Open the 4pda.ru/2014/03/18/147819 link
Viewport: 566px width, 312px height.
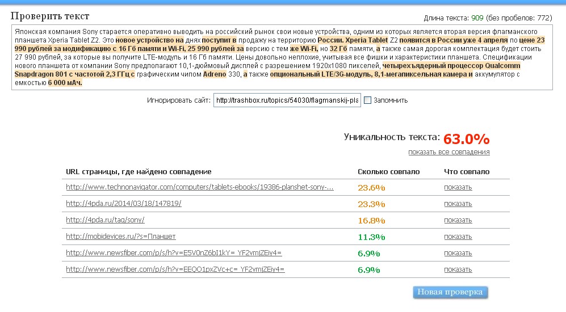click(123, 203)
